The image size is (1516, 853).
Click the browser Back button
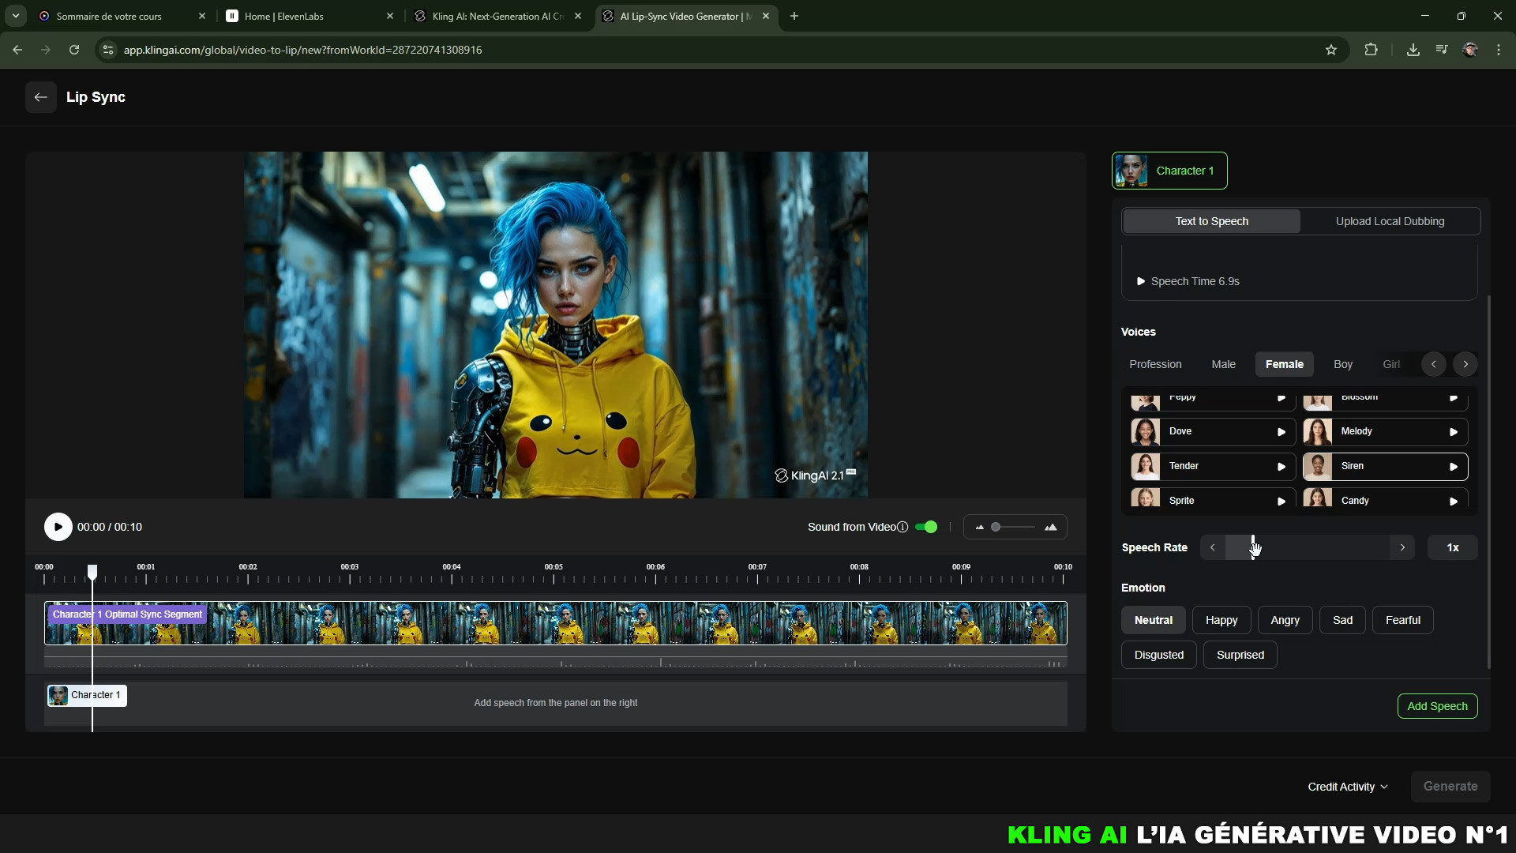17,50
